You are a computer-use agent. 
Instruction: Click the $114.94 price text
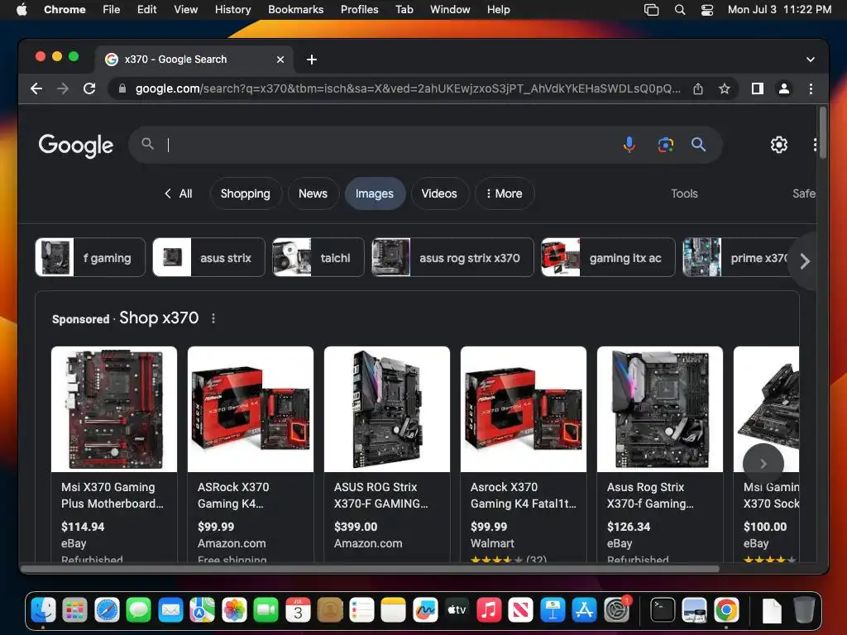(83, 527)
